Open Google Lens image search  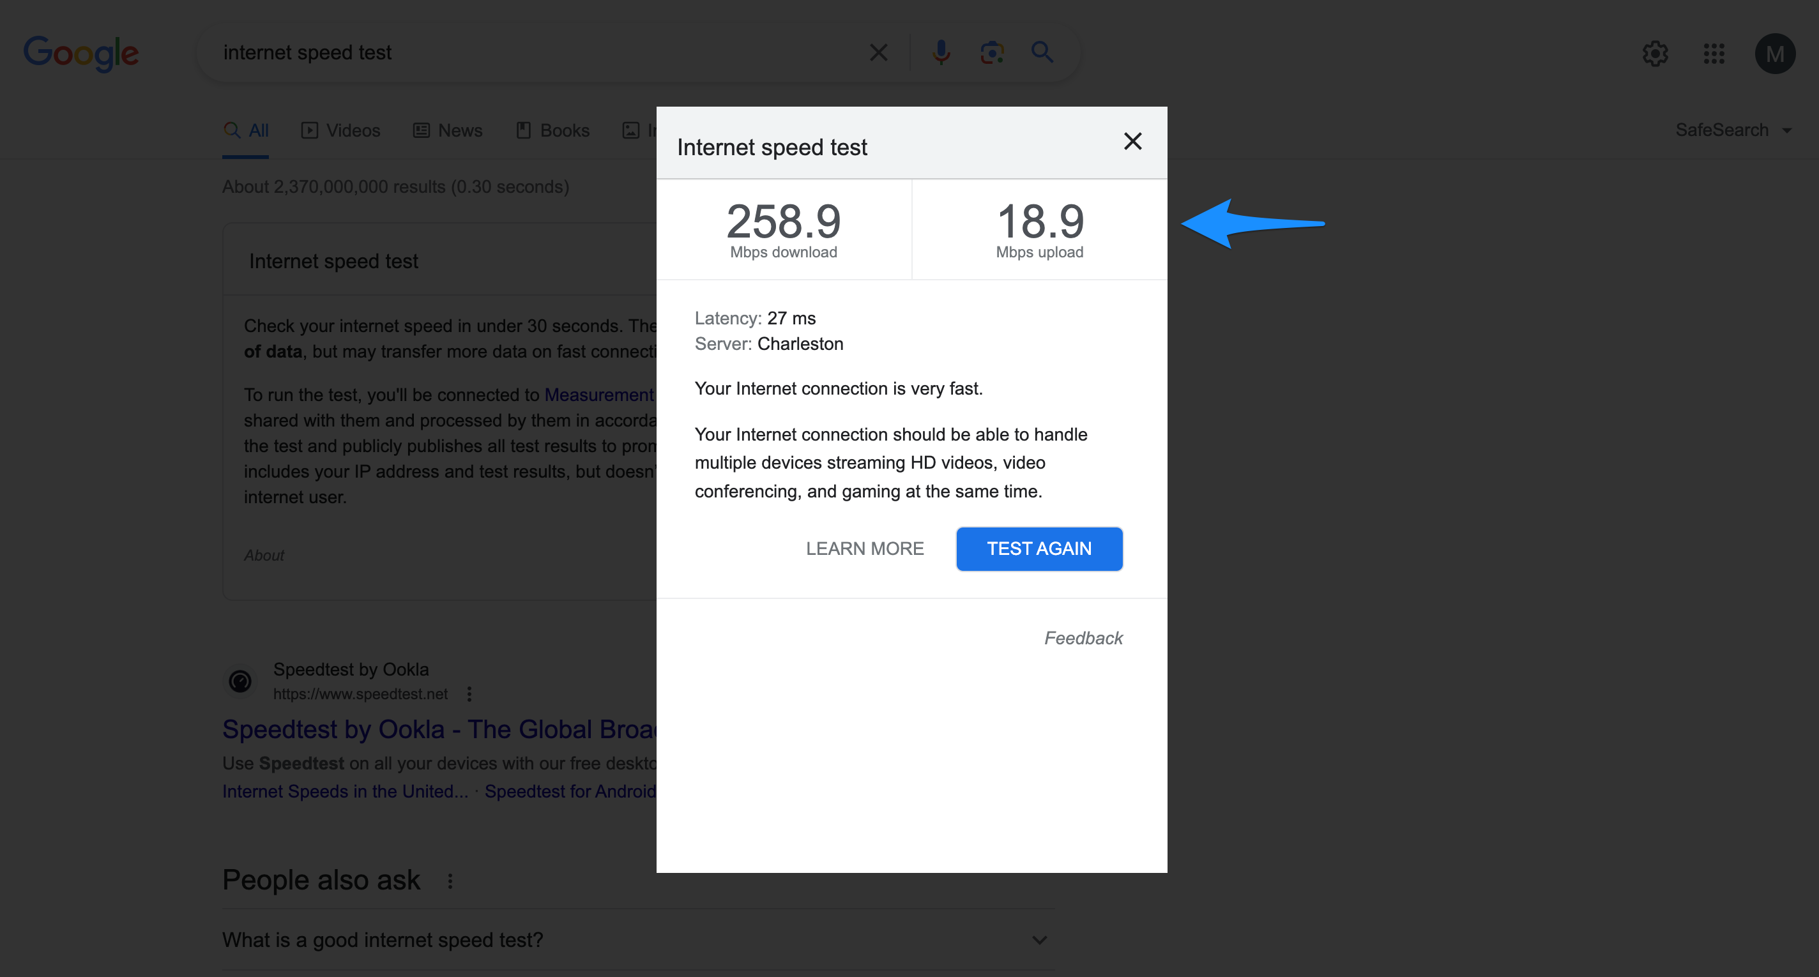[x=991, y=52]
